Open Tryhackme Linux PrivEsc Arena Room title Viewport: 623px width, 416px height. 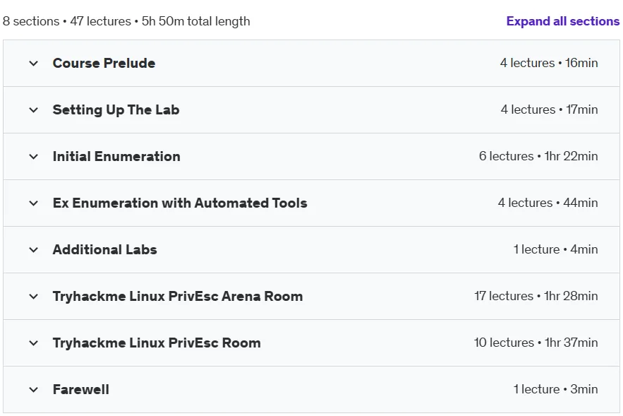(x=178, y=296)
